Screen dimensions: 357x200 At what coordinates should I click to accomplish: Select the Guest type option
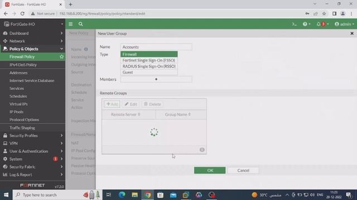[149, 72]
